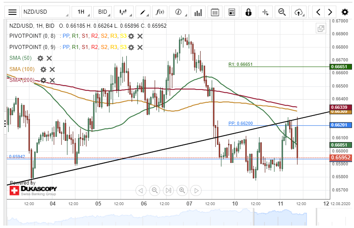Open the candlestick chart type selector

coord(124,12)
